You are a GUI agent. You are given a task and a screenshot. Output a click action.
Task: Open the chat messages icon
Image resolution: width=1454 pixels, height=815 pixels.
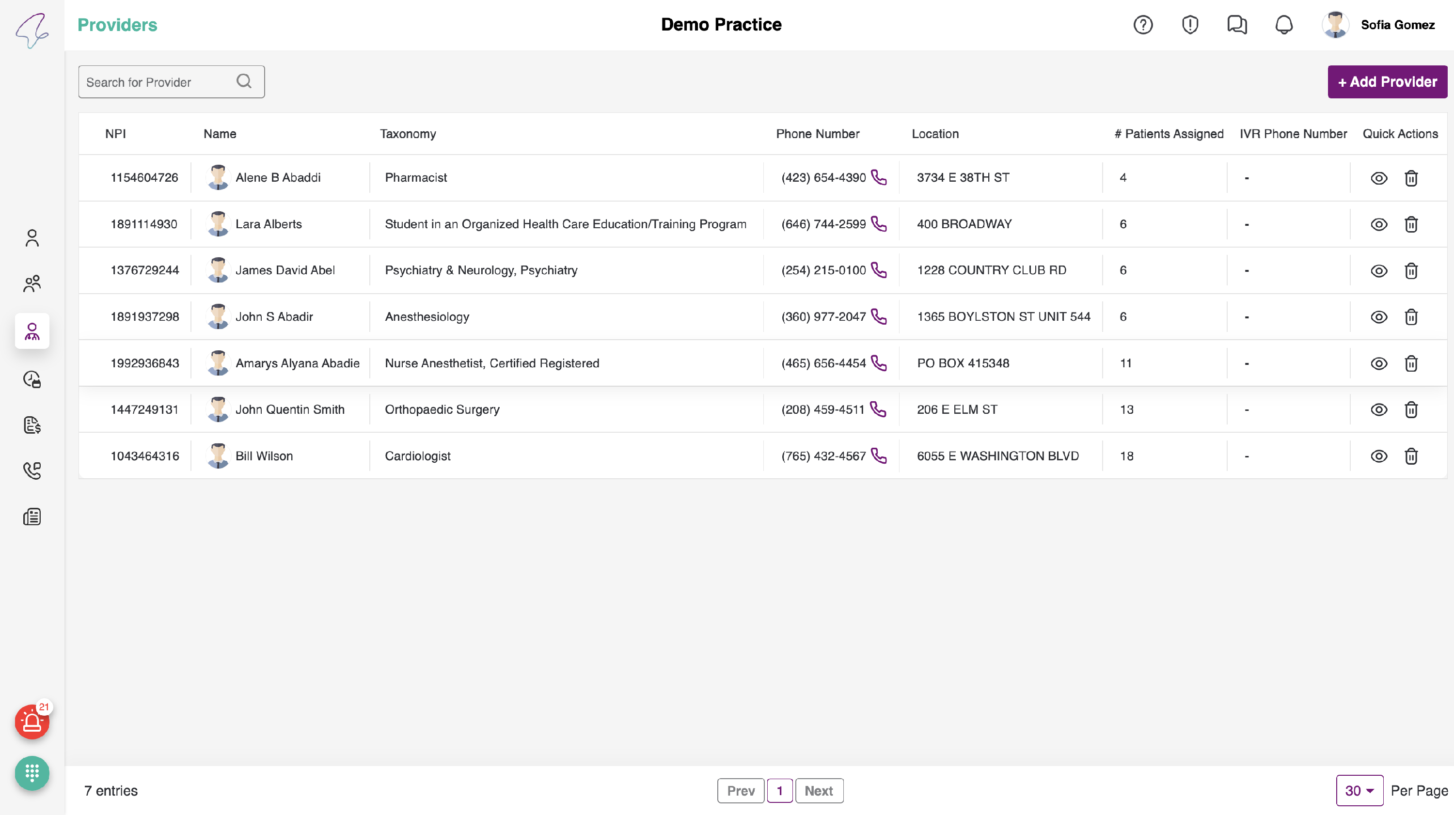coord(1236,25)
